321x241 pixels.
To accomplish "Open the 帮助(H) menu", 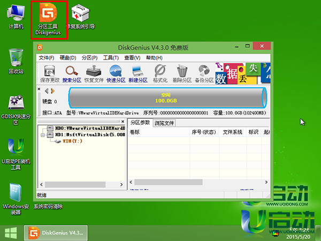I will tap(154, 58).
